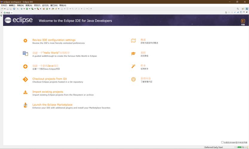The width and height of the screenshot is (249, 149).
Task: Click the 隐藏 hide welcome button
Action: [243, 22]
